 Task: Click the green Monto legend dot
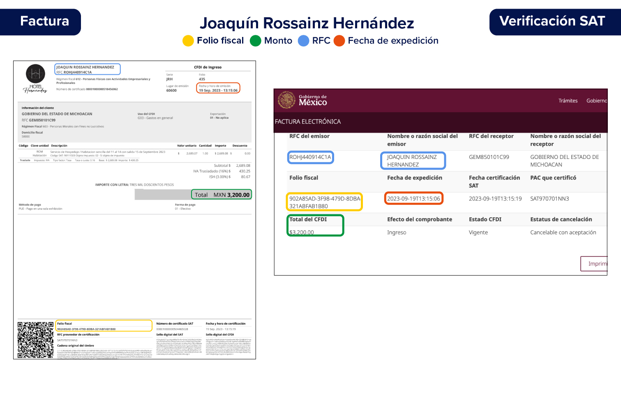[256, 41]
